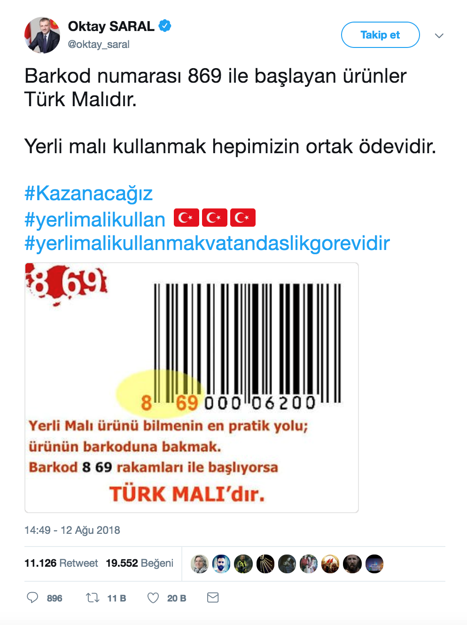This screenshot has height=625, width=467.
Task: Open the 869 barcode image
Action: coord(192,388)
